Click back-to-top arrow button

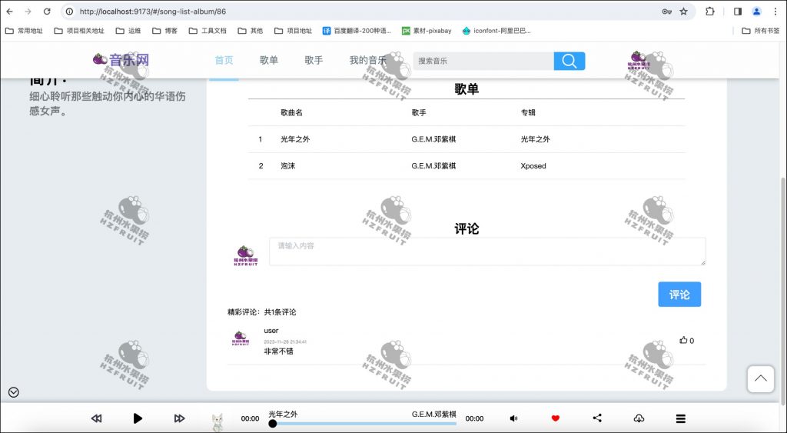760,378
